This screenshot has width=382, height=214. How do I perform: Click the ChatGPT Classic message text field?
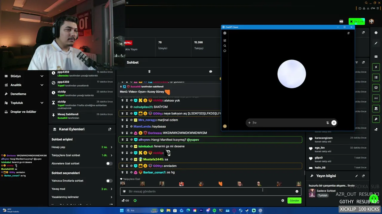pos(288,123)
